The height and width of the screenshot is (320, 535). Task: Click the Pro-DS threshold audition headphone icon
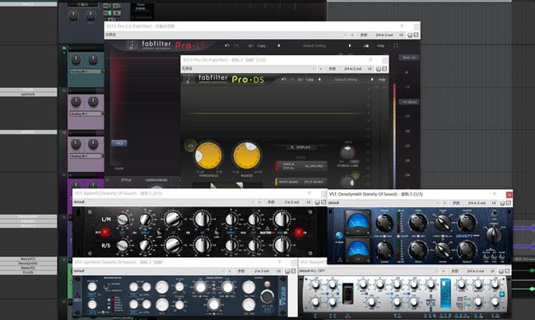[190, 146]
